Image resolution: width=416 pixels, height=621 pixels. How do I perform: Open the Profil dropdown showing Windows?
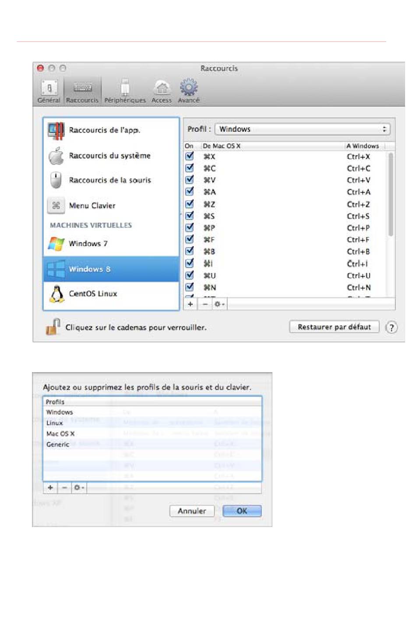[302, 129]
